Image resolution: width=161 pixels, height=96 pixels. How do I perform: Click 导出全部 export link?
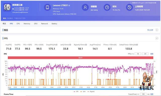(150, 30)
